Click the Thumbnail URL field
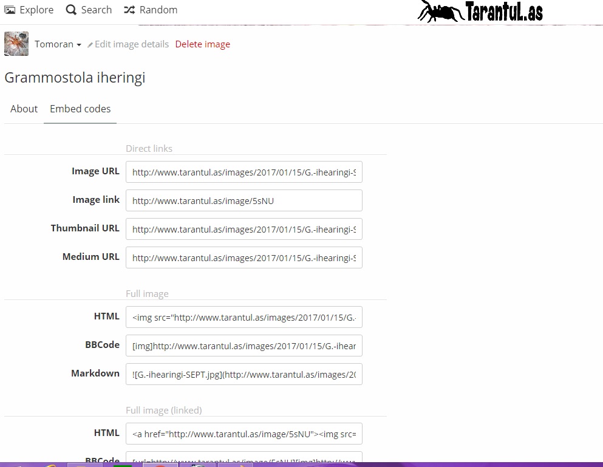 coord(244,229)
